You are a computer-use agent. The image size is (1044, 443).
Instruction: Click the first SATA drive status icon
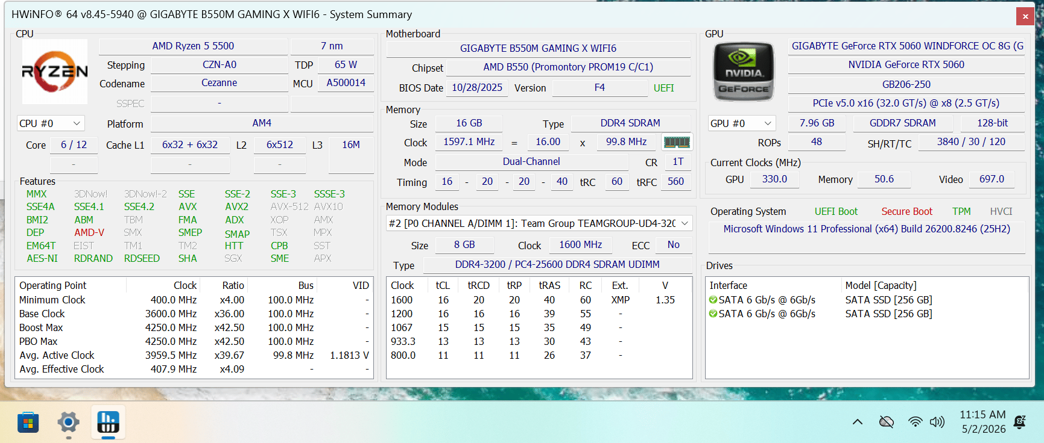(x=713, y=300)
